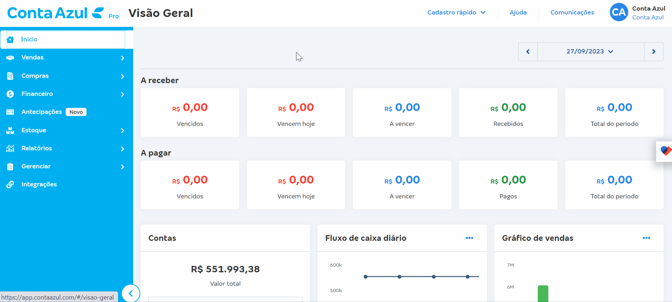
Task: Expand the Gerenciar submenu chevron
Action: pyautogui.click(x=123, y=167)
